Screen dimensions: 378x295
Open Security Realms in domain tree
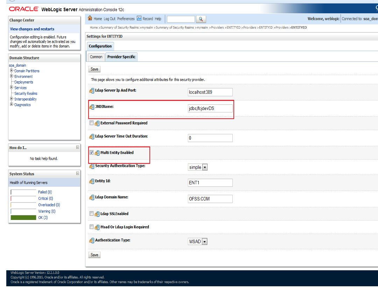click(x=26, y=94)
